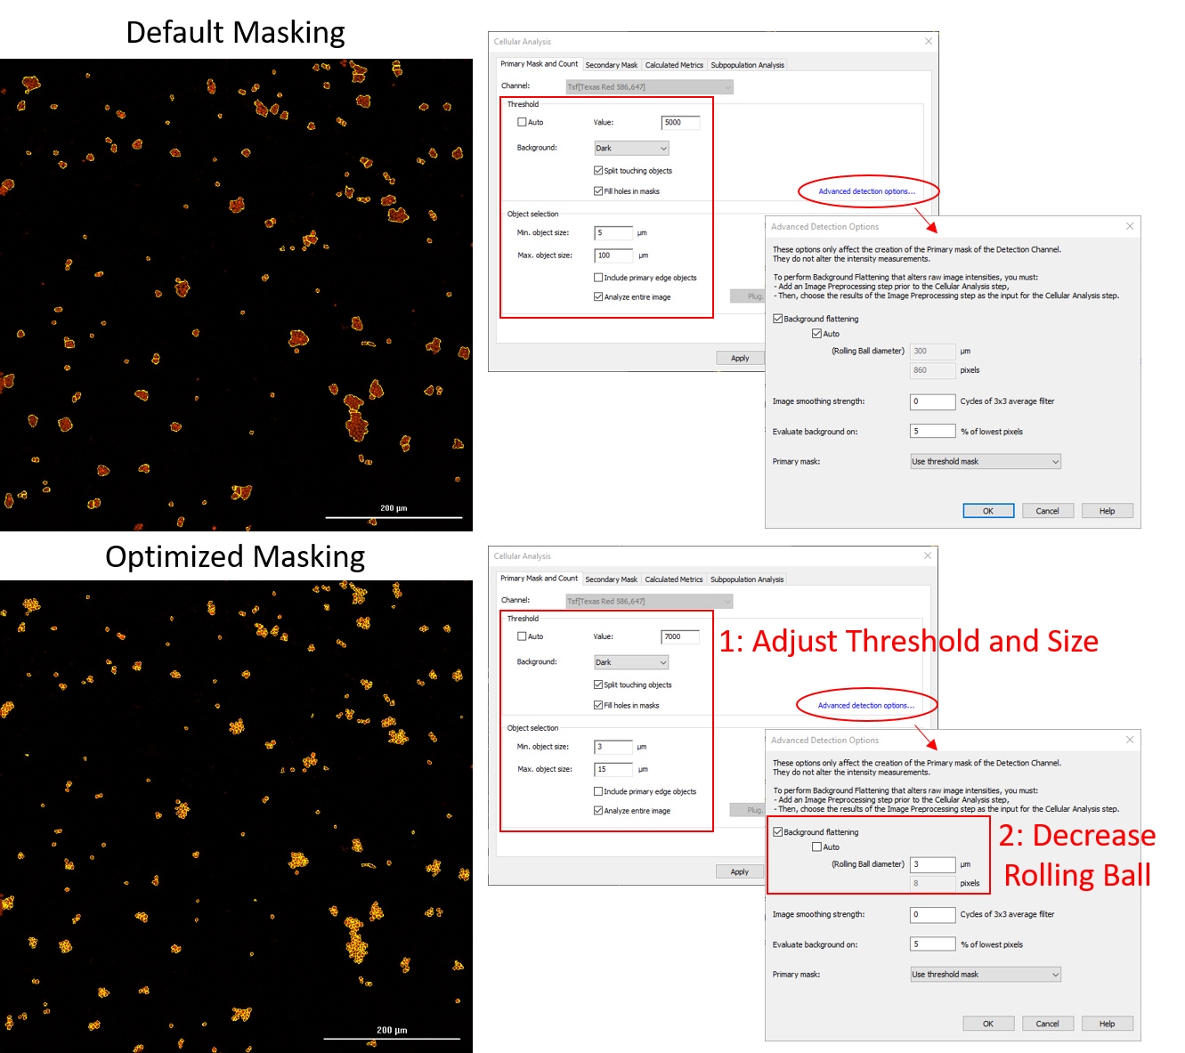Open Secondary Mask tab in upper dialog
This screenshot has height=1053, width=1185.
click(611, 65)
